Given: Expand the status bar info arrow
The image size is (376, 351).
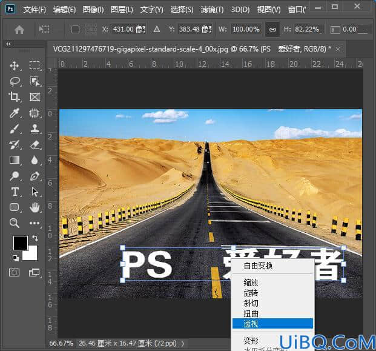Looking at the screenshot, I should (x=183, y=344).
